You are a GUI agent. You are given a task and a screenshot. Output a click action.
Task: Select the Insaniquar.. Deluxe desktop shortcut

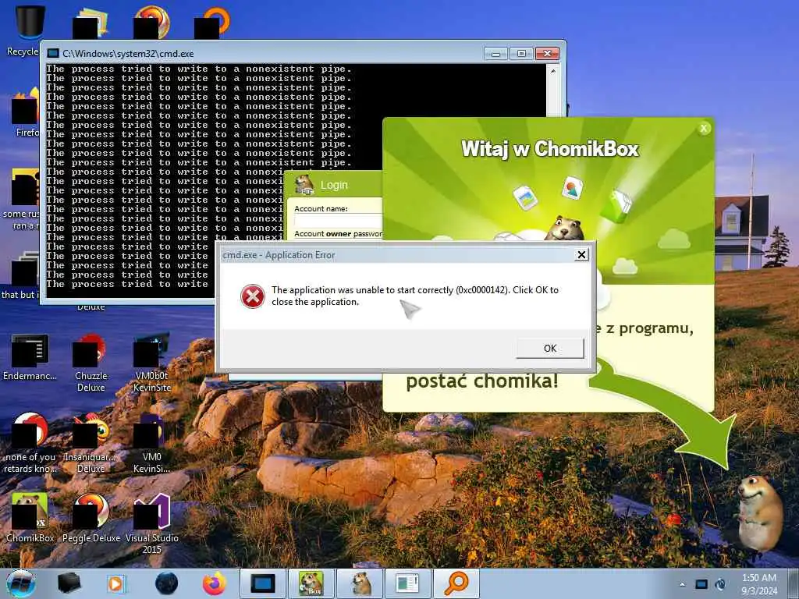(91, 444)
